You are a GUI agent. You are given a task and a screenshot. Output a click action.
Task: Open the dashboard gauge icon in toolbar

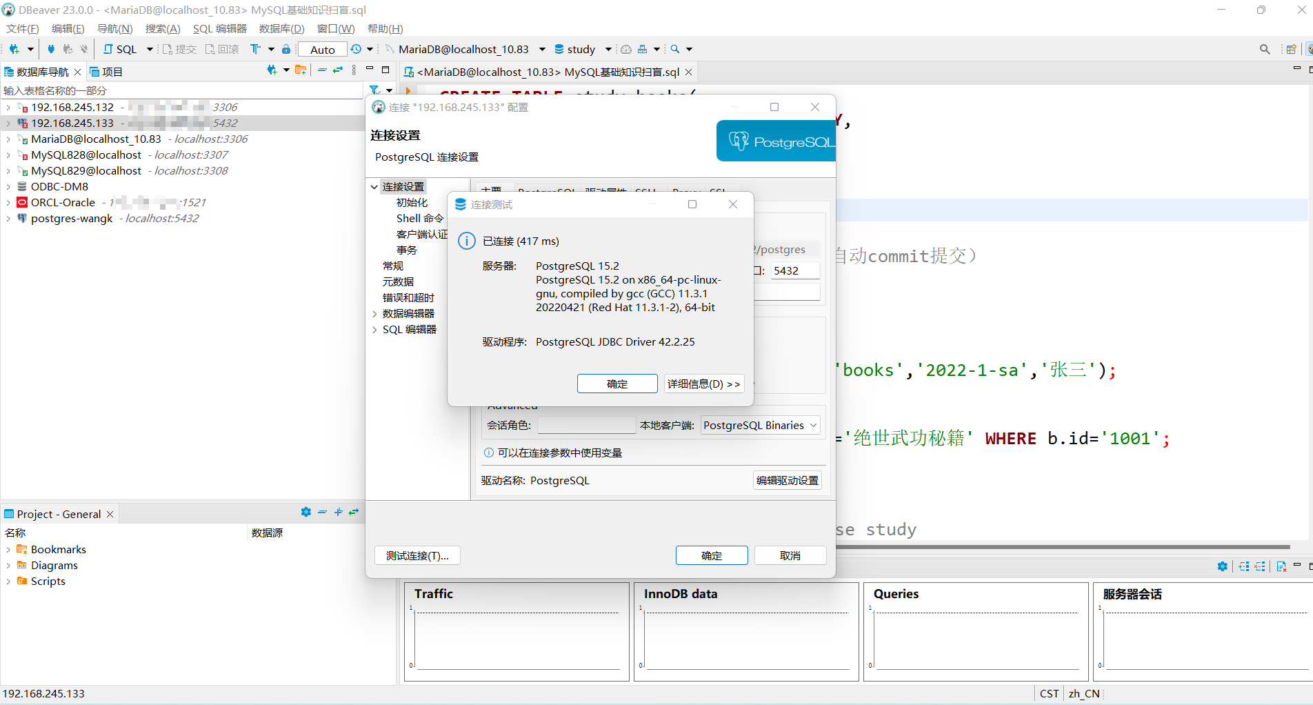(x=626, y=49)
